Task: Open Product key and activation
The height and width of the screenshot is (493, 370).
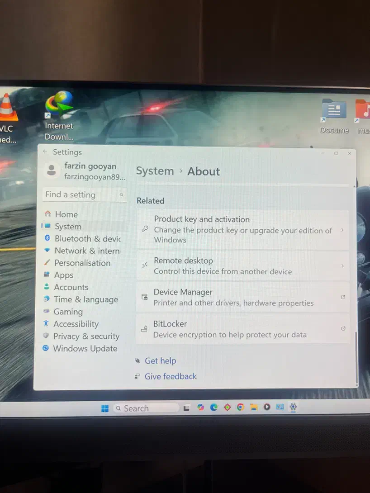Action: click(242, 229)
